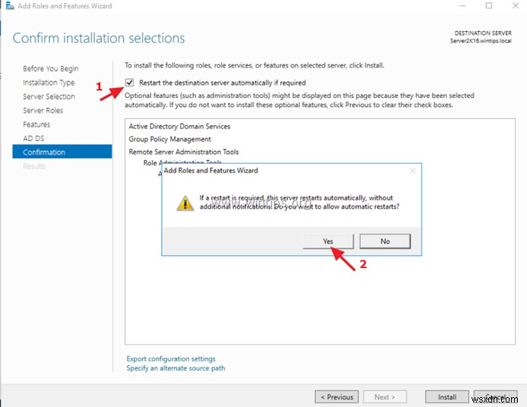This screenshot has width=527, height=407.
Task: Select Active Directory Domain Services entry
Action: [x=179, y=126]
